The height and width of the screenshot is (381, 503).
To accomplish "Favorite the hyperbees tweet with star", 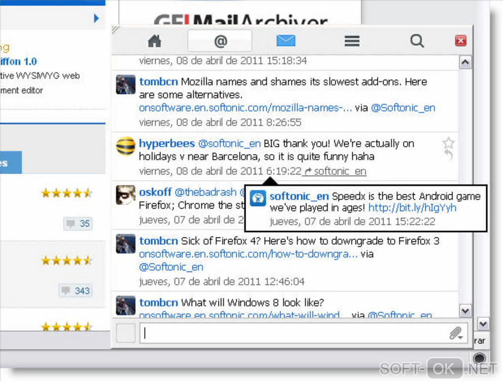I will [448, 142].
